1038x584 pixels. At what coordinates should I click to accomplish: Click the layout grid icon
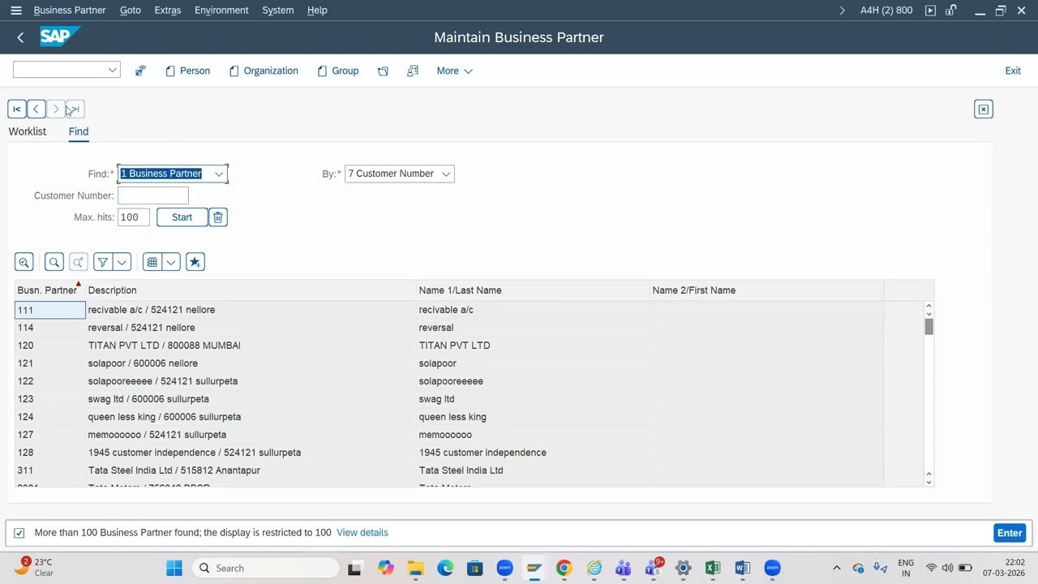[152, 262]
